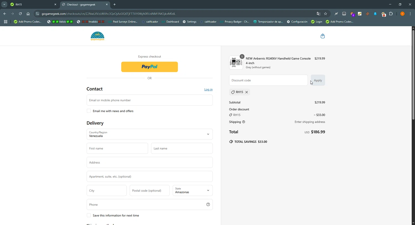This screenshot has height=225, width=415.
Task: Switch to the RH15 tab
Action: pos(33,4)
